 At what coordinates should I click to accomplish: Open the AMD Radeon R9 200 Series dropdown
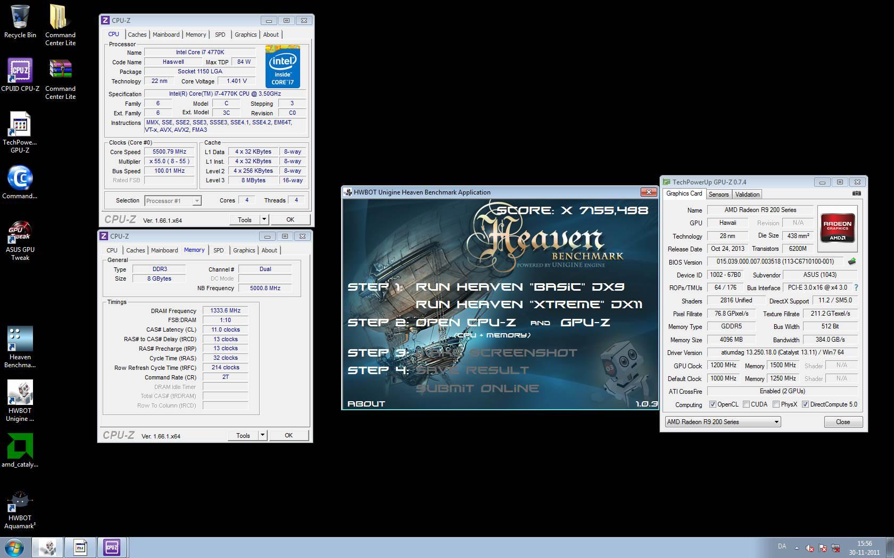click(723, 422)
